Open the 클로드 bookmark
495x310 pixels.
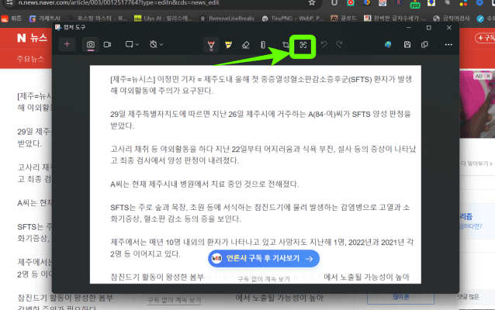pos(344,19)
